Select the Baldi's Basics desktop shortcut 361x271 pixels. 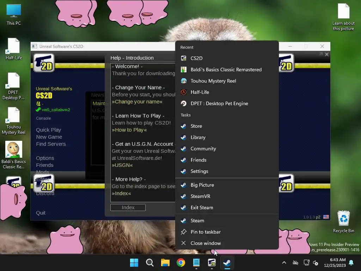coord(14,155)
